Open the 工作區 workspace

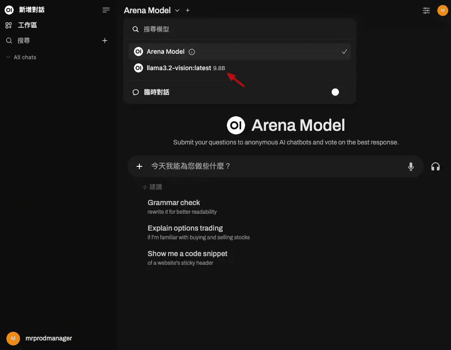27,26
